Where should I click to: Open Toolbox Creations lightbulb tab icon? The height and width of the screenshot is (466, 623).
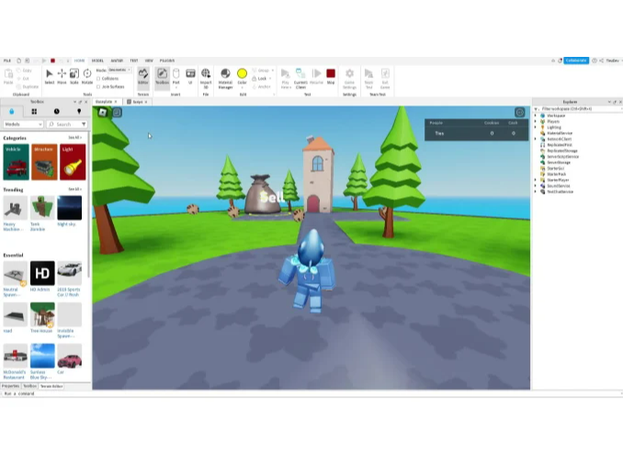pos(79,111)
